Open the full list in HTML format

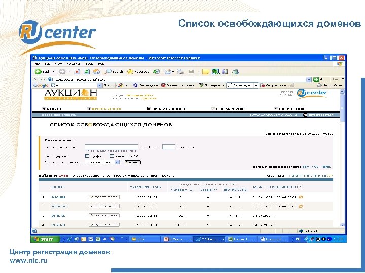[x=326, y=167]
